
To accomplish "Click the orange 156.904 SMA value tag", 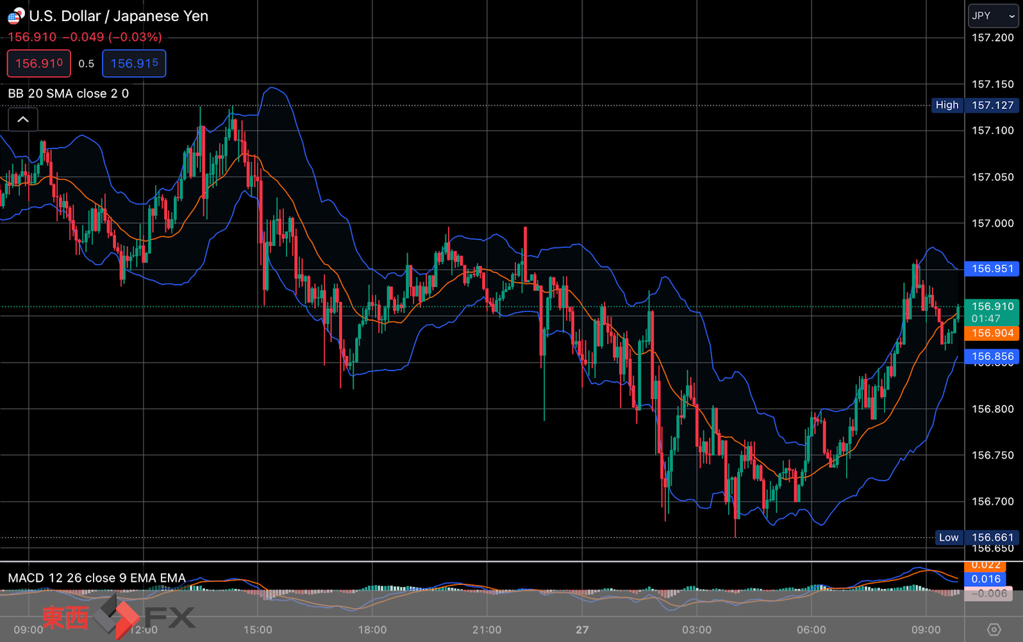I will pyautogui.click(x=992, y=333).
